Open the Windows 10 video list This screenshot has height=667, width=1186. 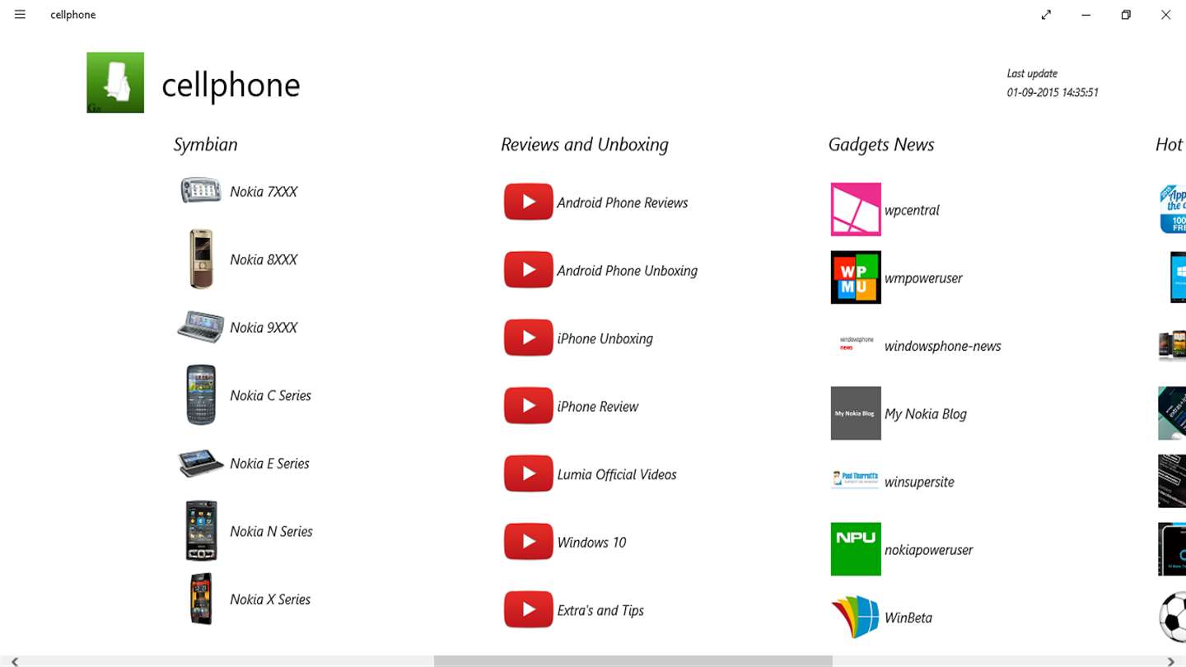point(591,543)
